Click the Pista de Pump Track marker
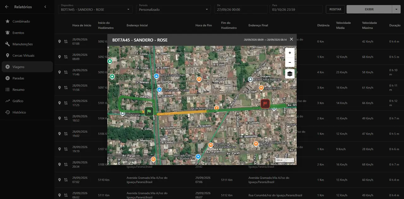 tap(112, 76)
